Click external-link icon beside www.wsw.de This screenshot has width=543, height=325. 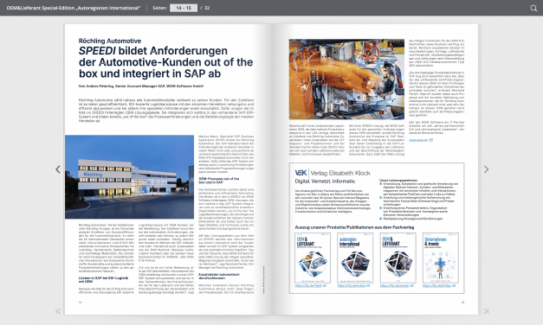click(430, 140)
